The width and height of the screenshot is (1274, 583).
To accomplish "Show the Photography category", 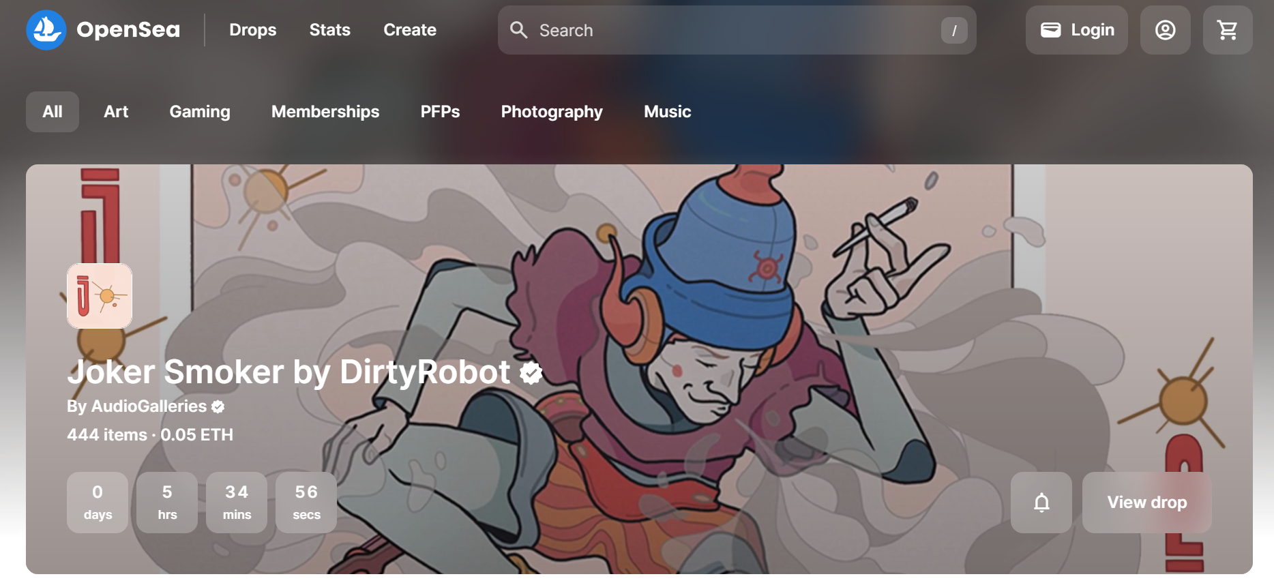I will click(x=552, y=112).
